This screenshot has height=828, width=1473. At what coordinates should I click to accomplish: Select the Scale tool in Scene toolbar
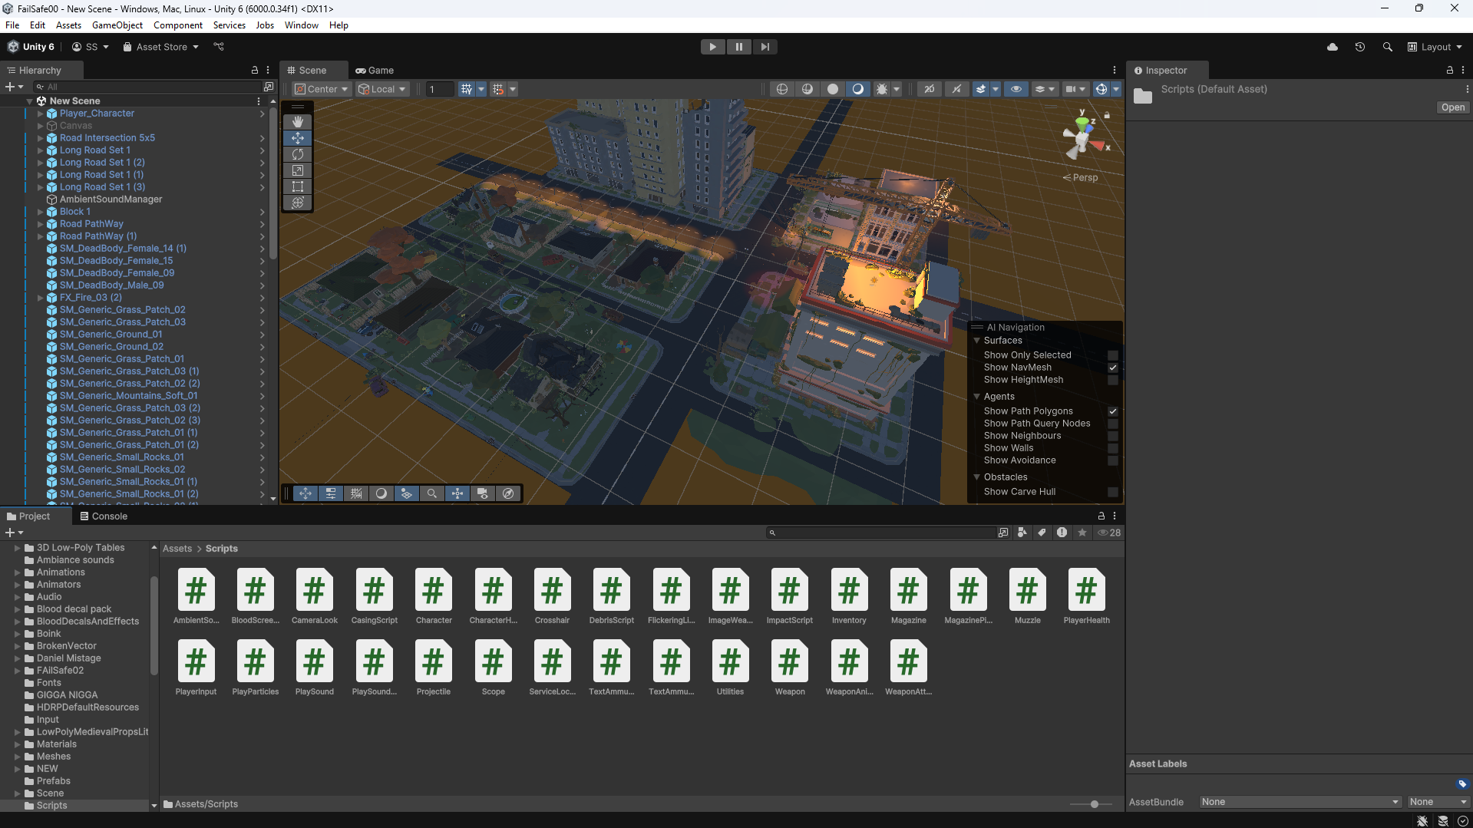pos(298,170)
